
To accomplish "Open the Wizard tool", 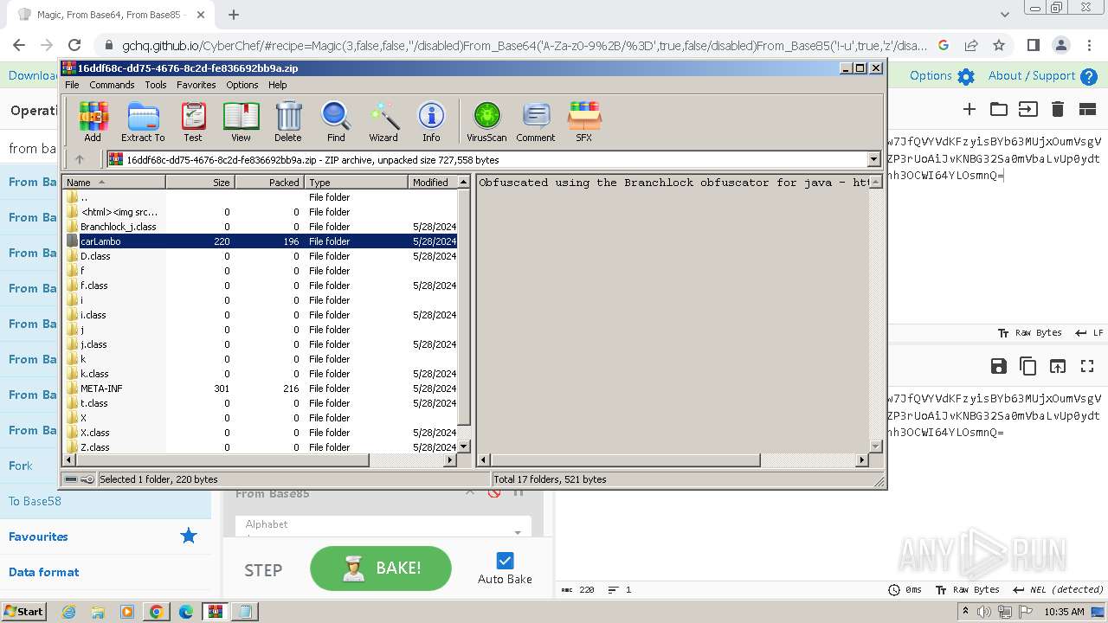I will pos(383,122).
